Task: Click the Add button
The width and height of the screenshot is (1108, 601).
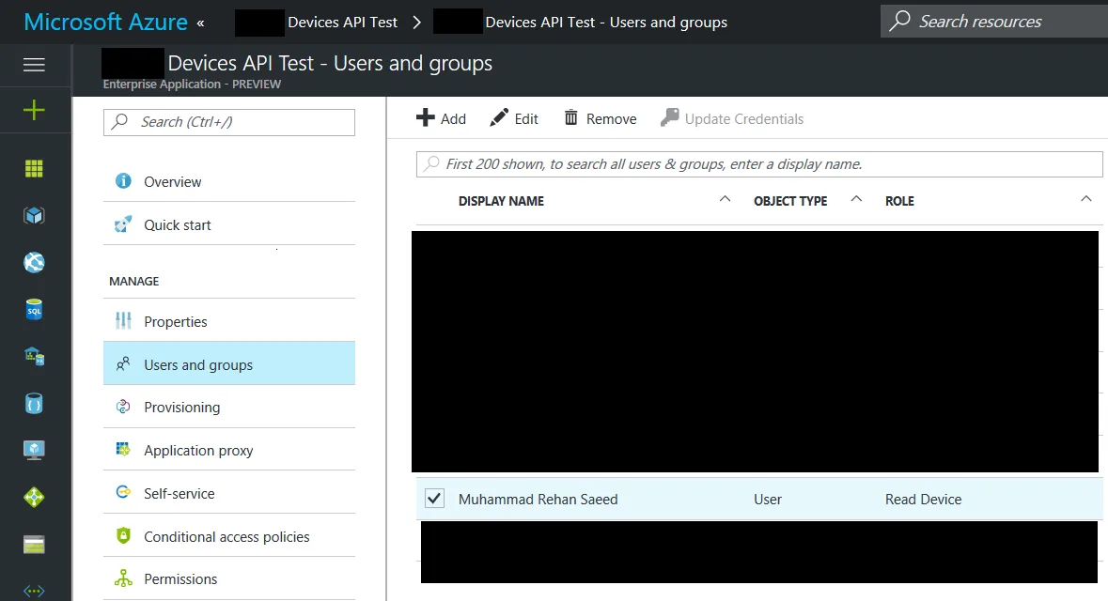Action: 441,118
